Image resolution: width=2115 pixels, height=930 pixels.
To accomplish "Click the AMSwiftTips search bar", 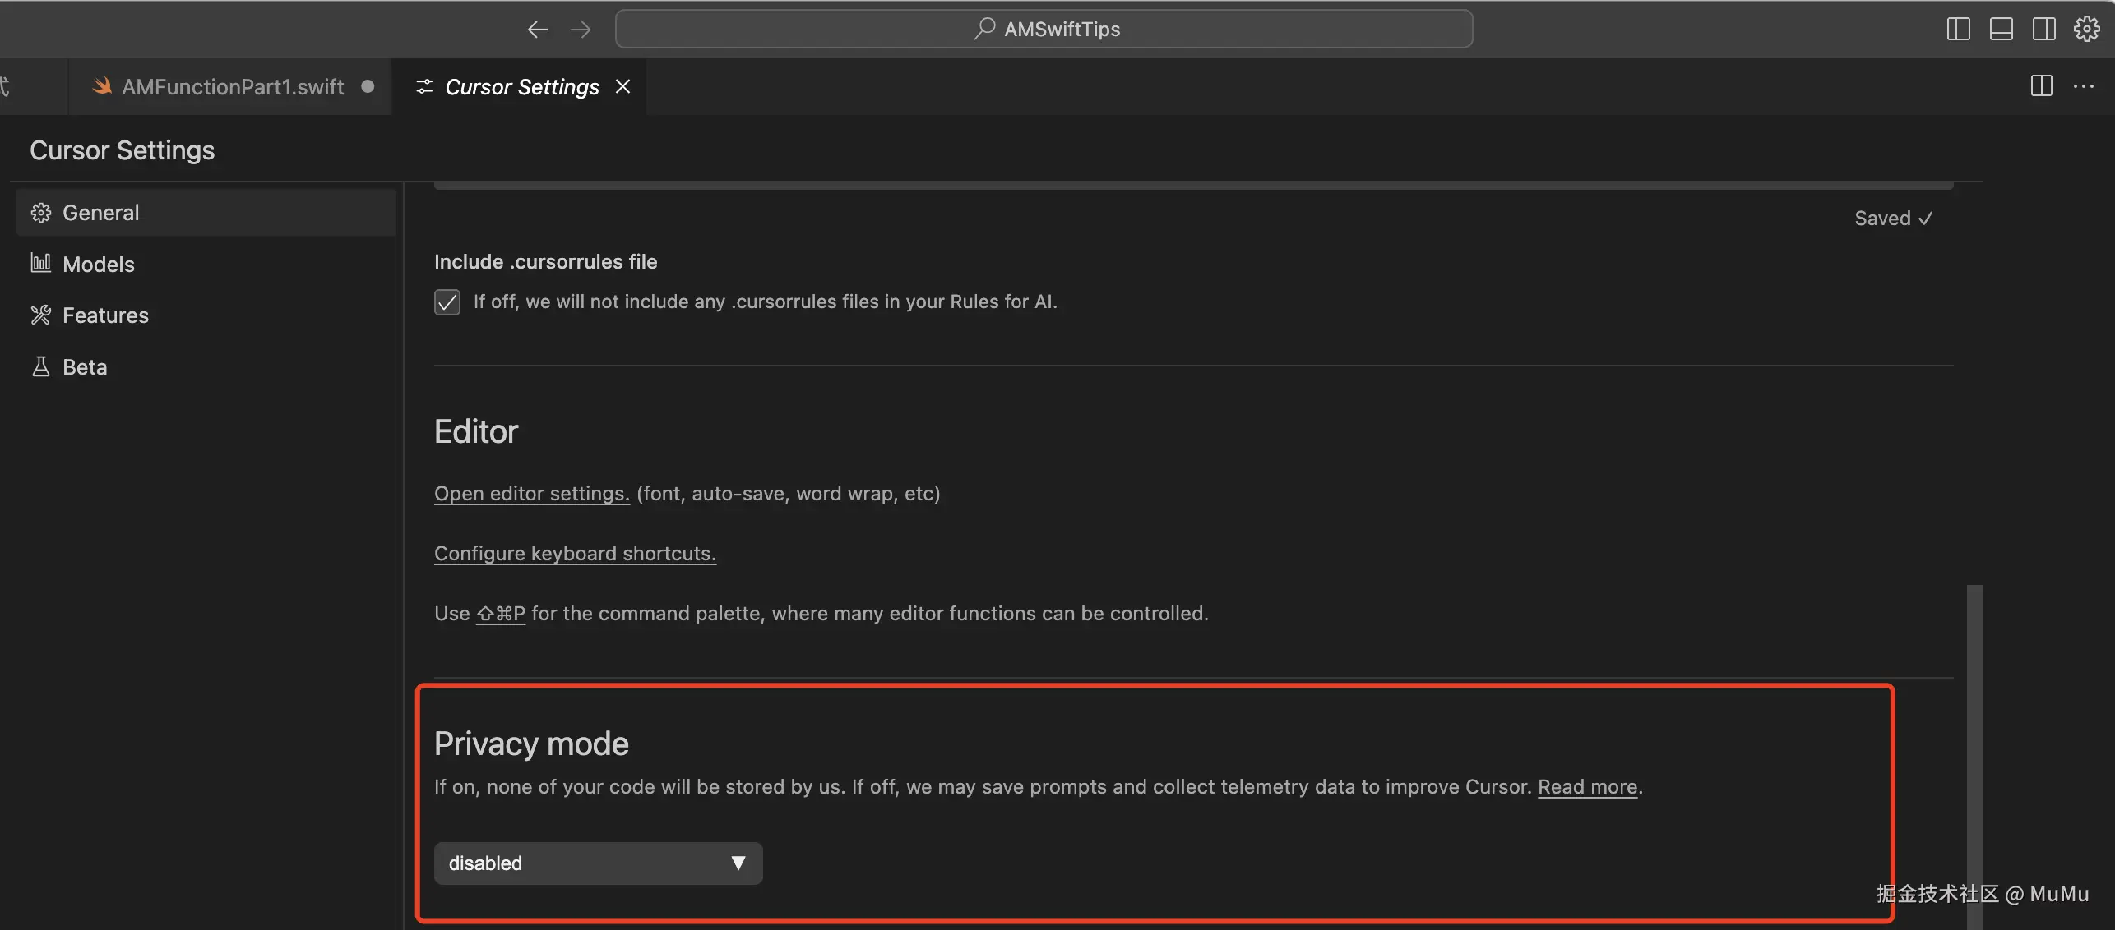I will coord(1044,30).
